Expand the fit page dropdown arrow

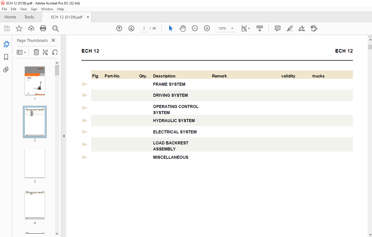click(x=249, y=28)
